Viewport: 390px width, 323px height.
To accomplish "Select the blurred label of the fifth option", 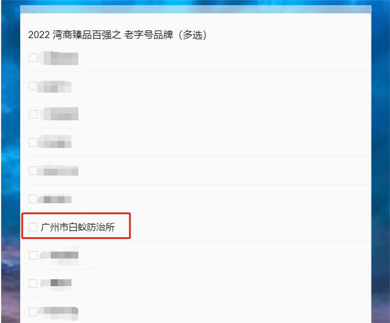I will pos(58,170).
